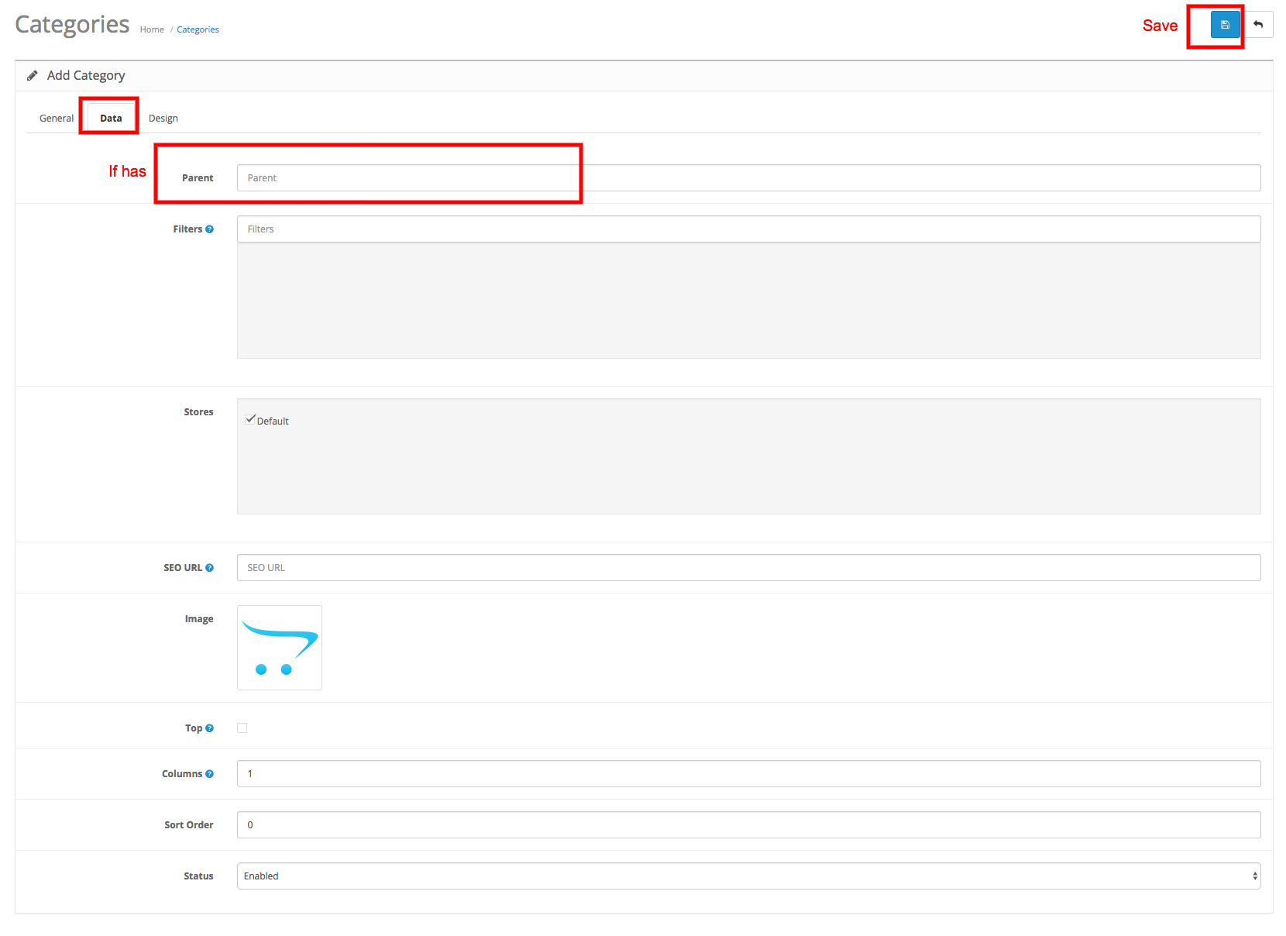Focus the Parent input field
The height and width of the screenshot is (936, 1286).
[x=748, y=178]
